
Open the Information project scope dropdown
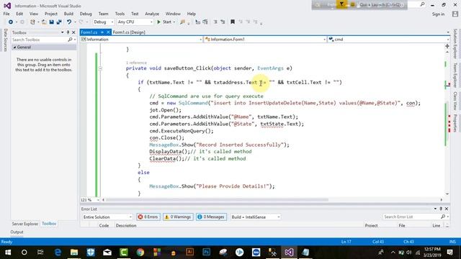(x=142, y=40)
